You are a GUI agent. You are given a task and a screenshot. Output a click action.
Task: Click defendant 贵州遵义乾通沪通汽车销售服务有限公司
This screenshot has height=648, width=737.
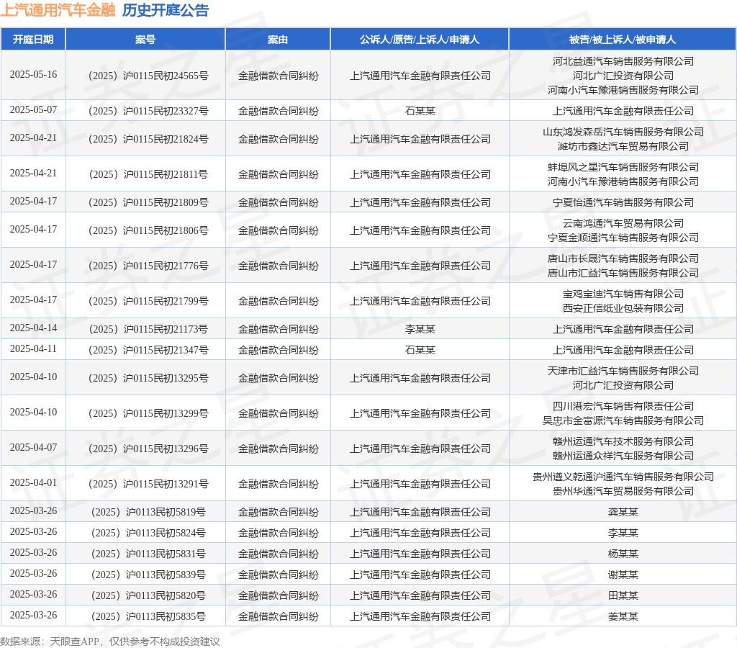pos(623,477)
